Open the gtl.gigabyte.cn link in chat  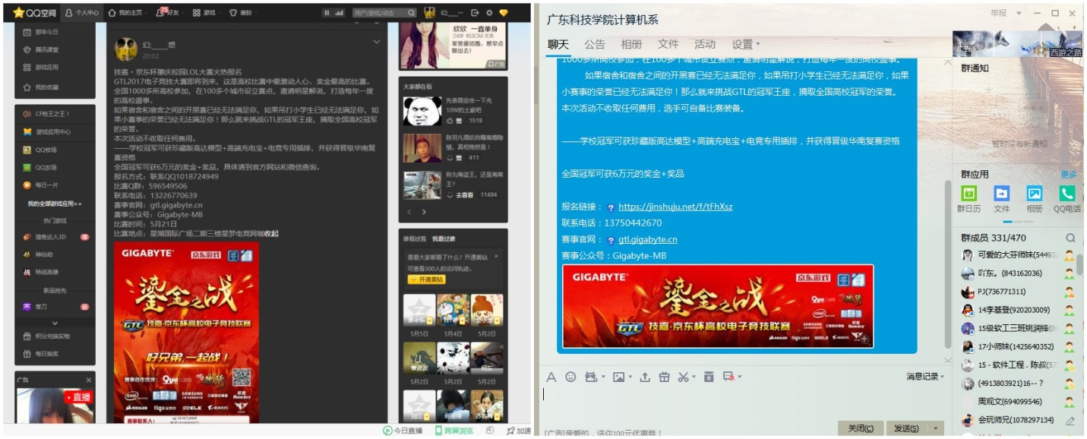pyautogui.click(x=648, y=239)
